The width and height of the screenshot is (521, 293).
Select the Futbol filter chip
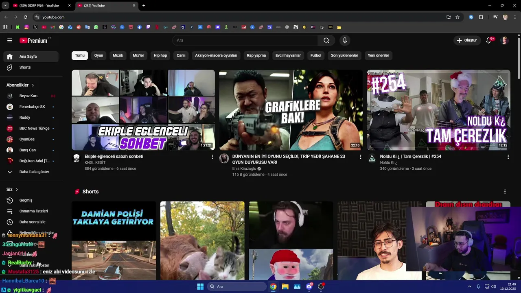316,55
